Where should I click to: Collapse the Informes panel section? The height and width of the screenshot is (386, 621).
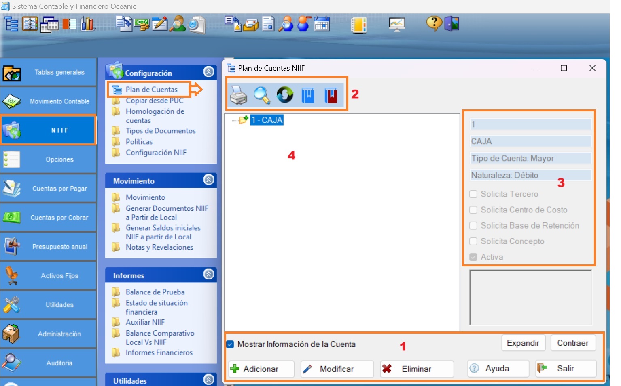coord(209,275)
